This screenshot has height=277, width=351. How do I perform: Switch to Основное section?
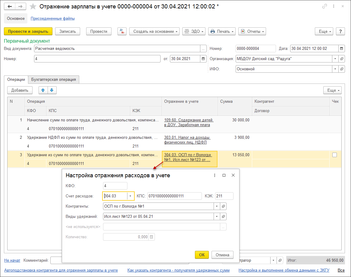point(16,18)
